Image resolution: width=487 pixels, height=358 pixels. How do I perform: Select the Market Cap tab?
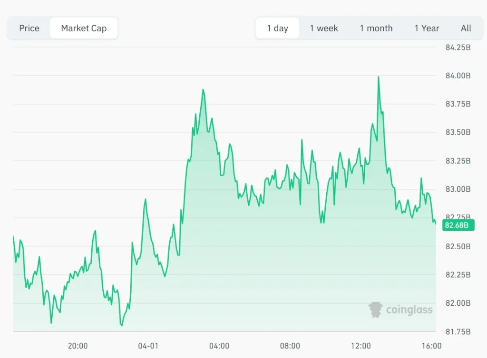tap(84, 28)
